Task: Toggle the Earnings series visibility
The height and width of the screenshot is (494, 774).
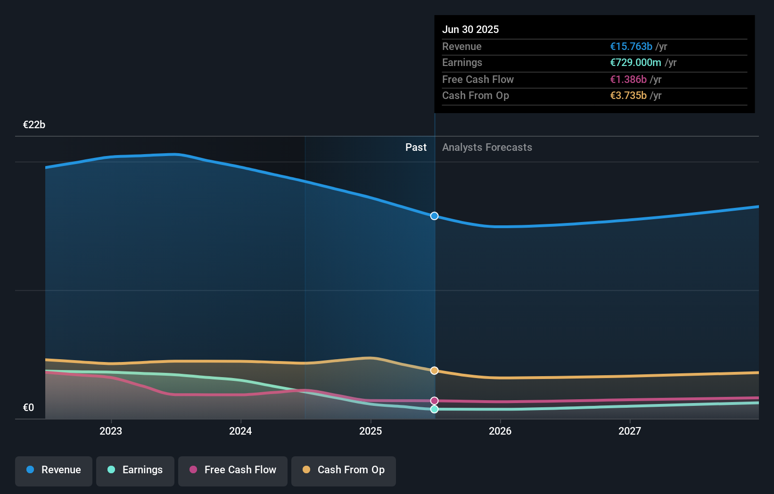Action: 135,470
